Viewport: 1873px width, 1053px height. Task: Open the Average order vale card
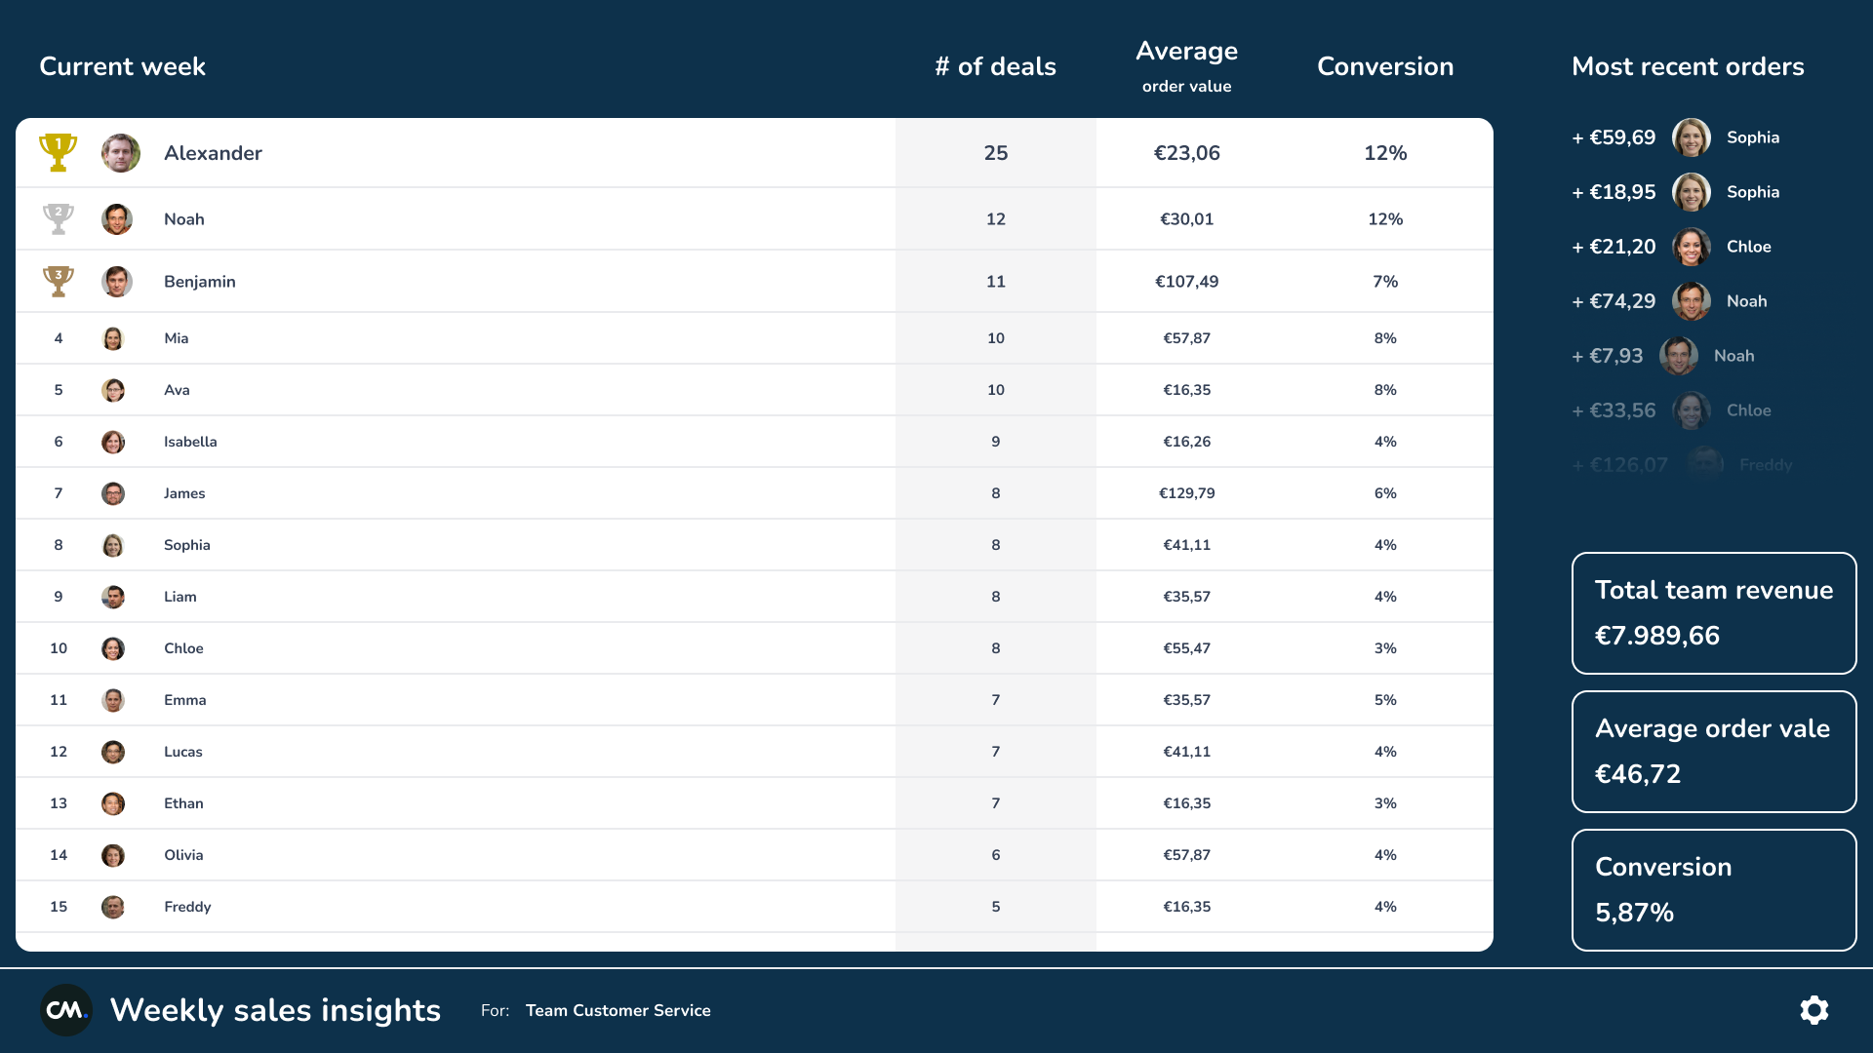(x=1713, y=752)
